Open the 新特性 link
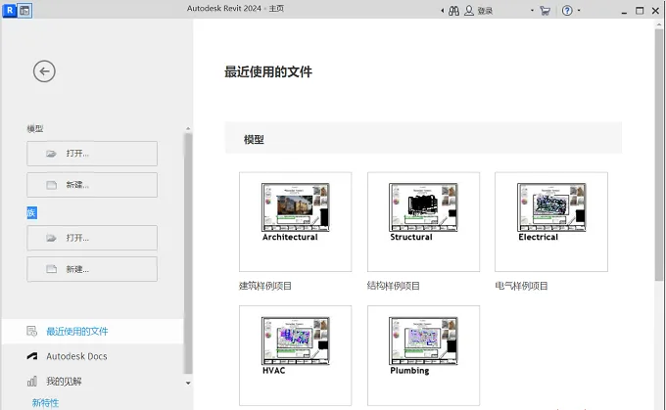 coord(45,403)
